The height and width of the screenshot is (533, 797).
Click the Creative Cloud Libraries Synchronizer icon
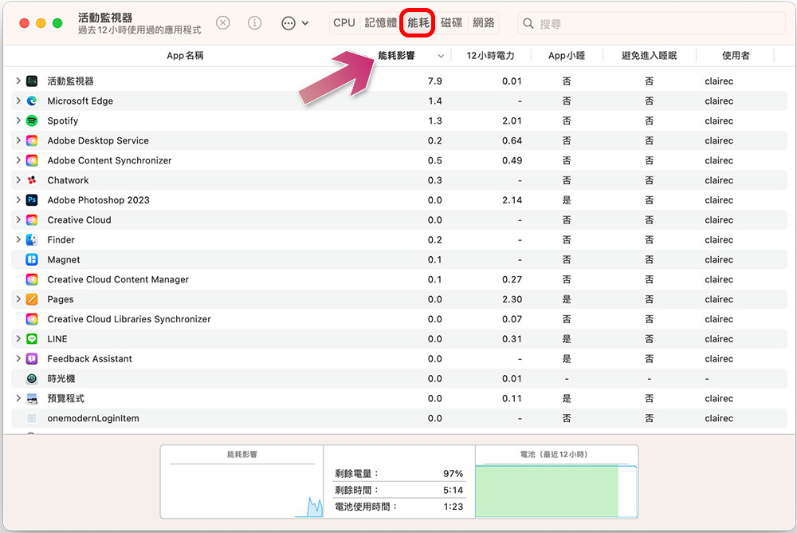[32, 319]
